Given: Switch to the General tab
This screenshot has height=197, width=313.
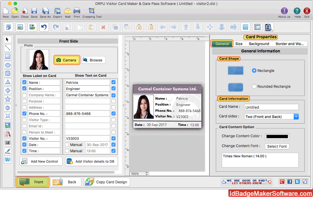Looking at the screenshot, I should point(222,44).
